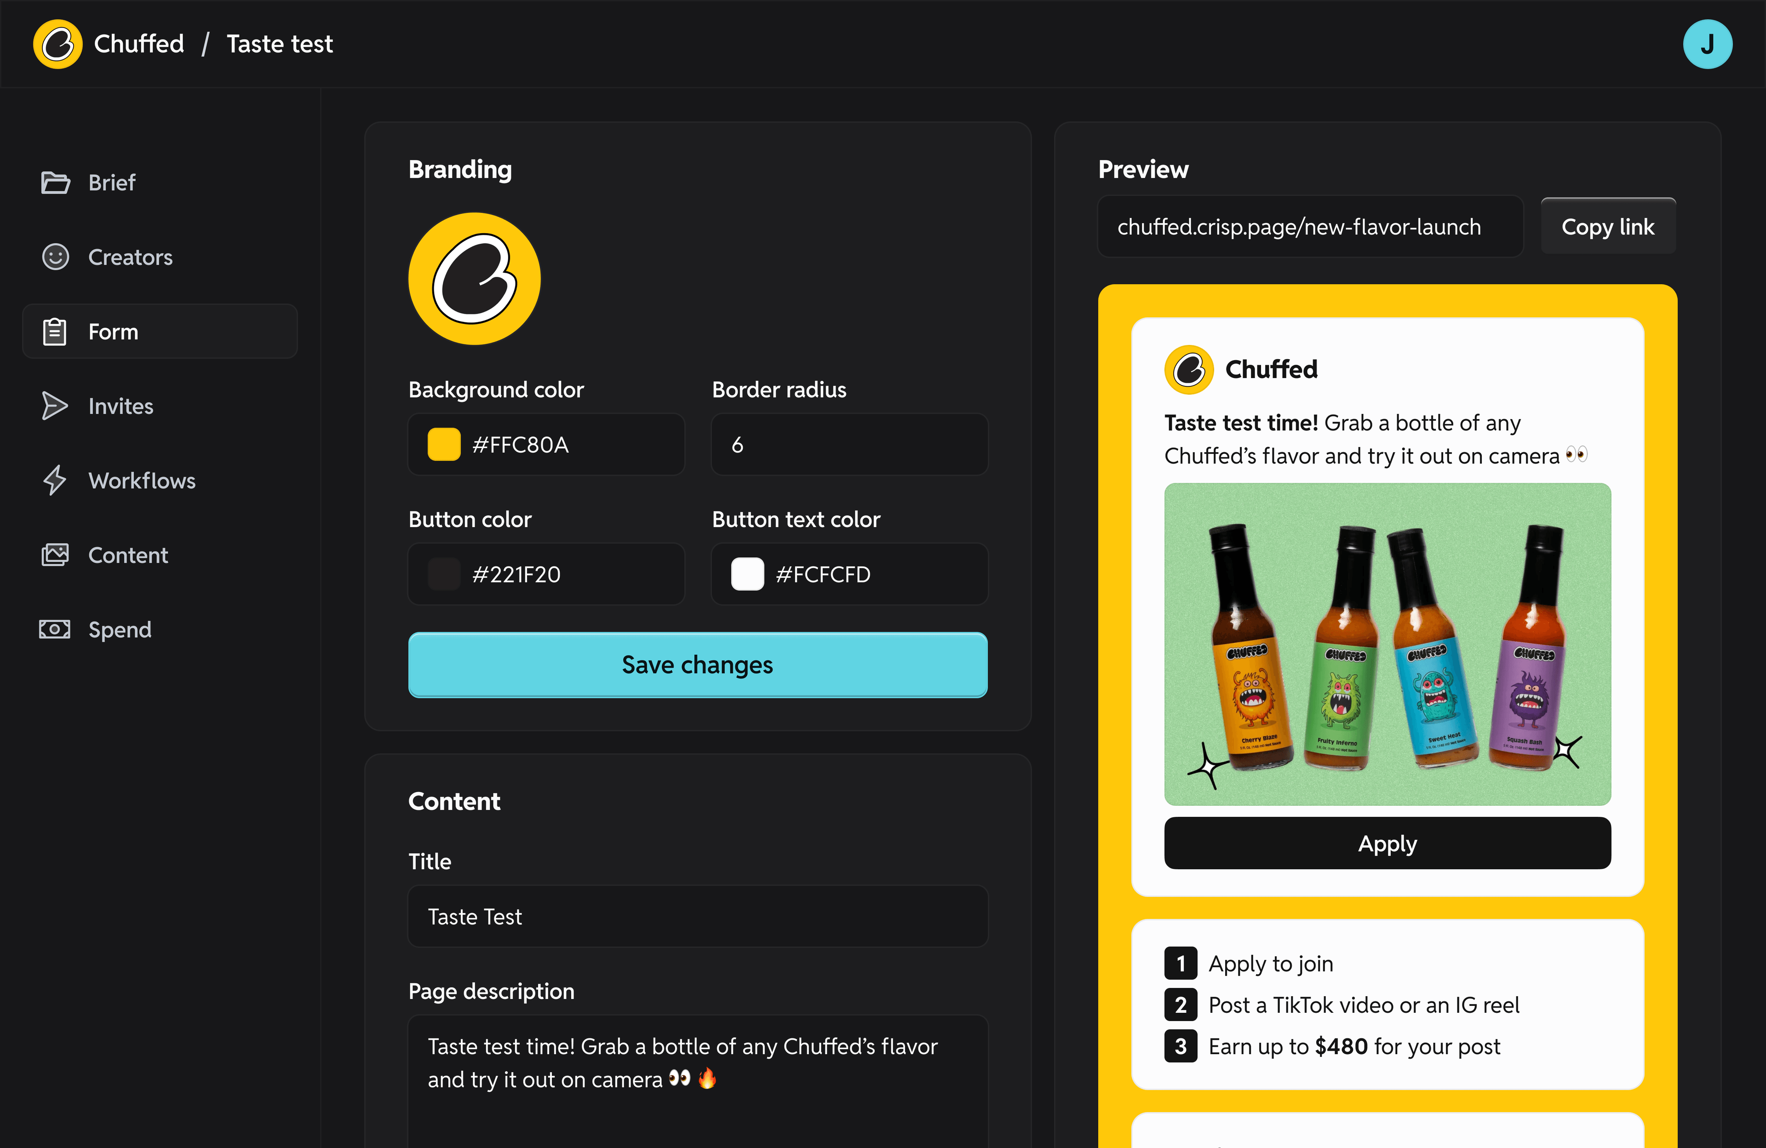Click the Page description text area
1766x1148 pixels.
698,1068
